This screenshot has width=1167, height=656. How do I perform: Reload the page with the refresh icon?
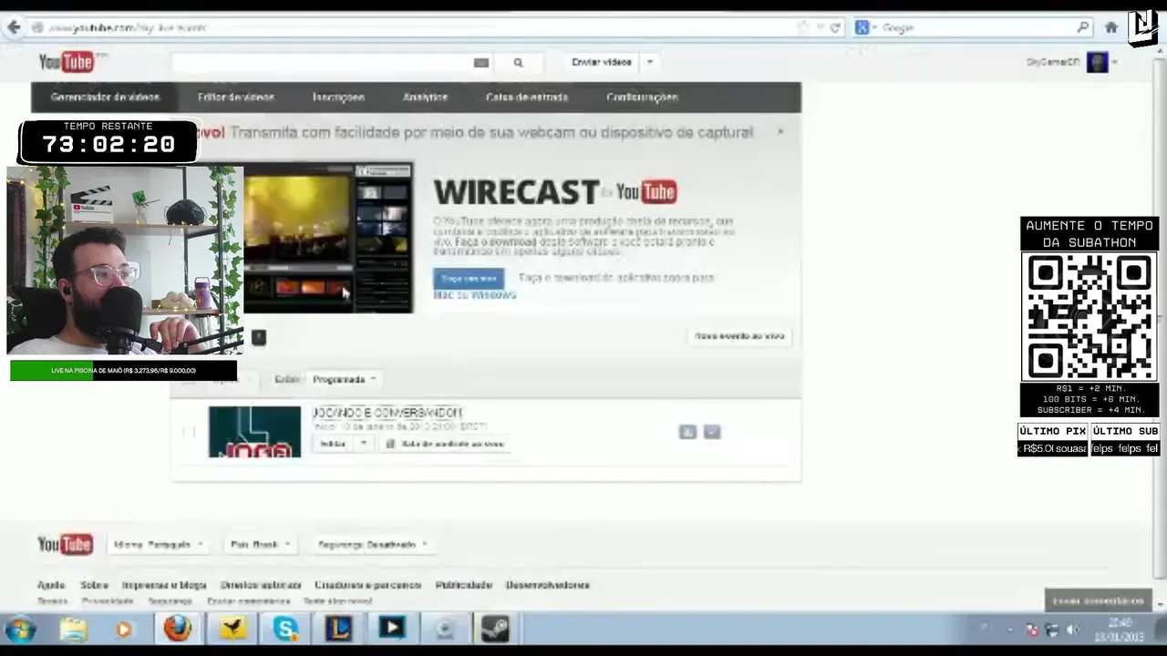click(834, 27)
